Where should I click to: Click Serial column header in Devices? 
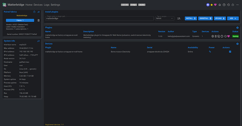click(149, 48)
